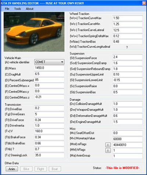Click the AnimGroup input field
The image size is (147, 175).
click(128, 156)
